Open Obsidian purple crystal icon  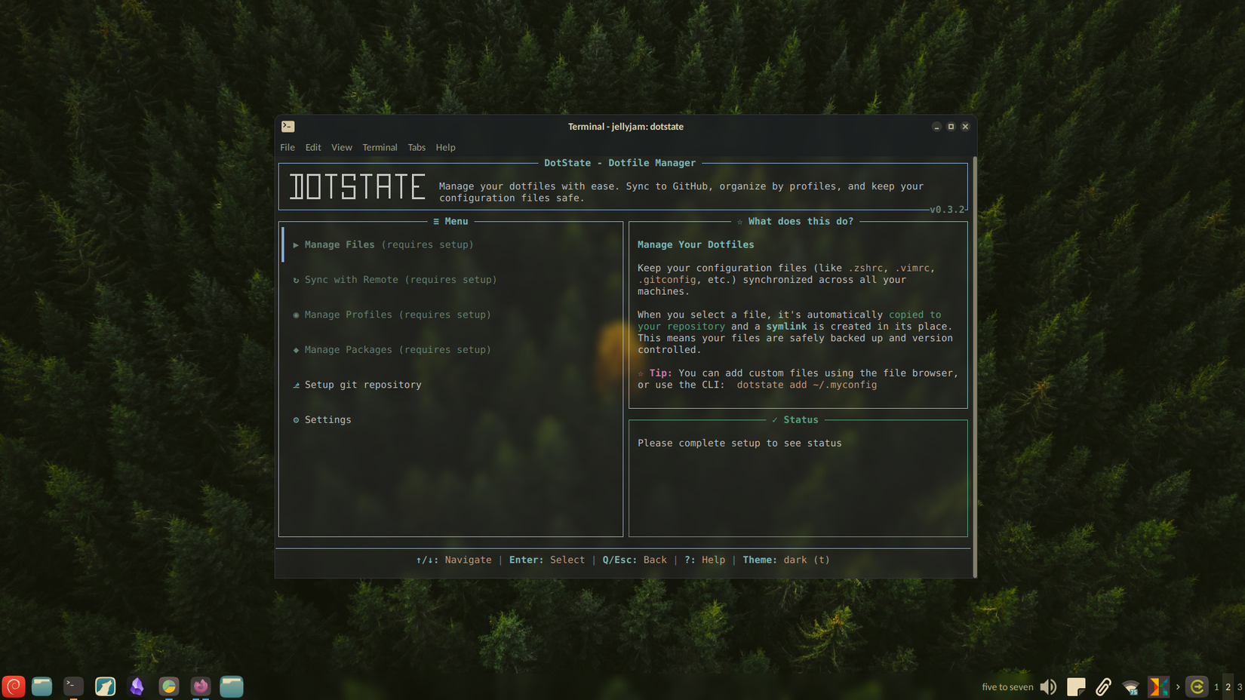[137, 686]
